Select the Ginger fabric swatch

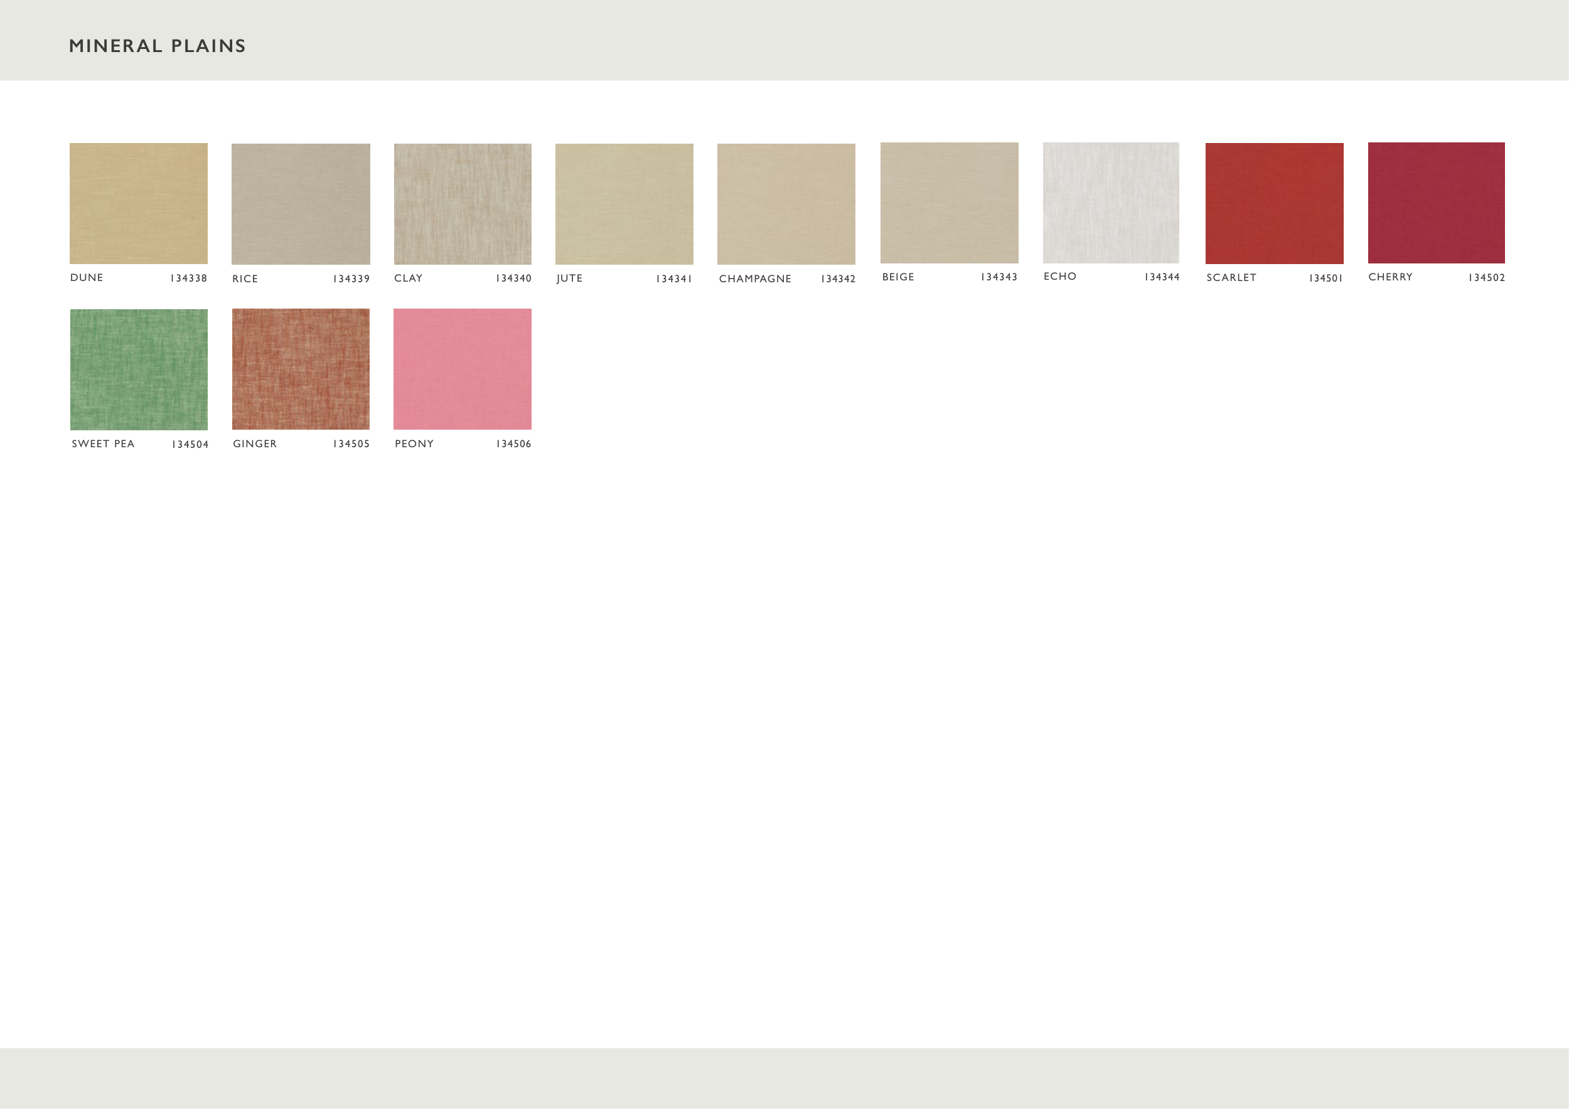pos(301,369)
